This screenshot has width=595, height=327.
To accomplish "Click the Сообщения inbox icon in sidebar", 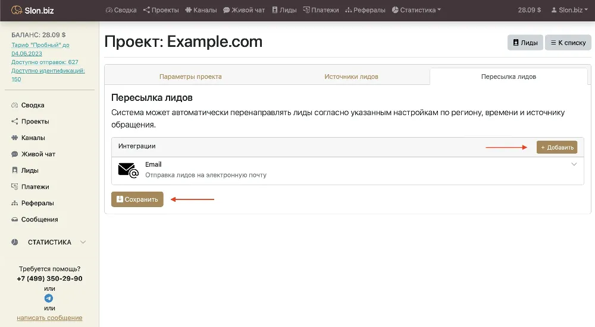I will click(14, 219).
